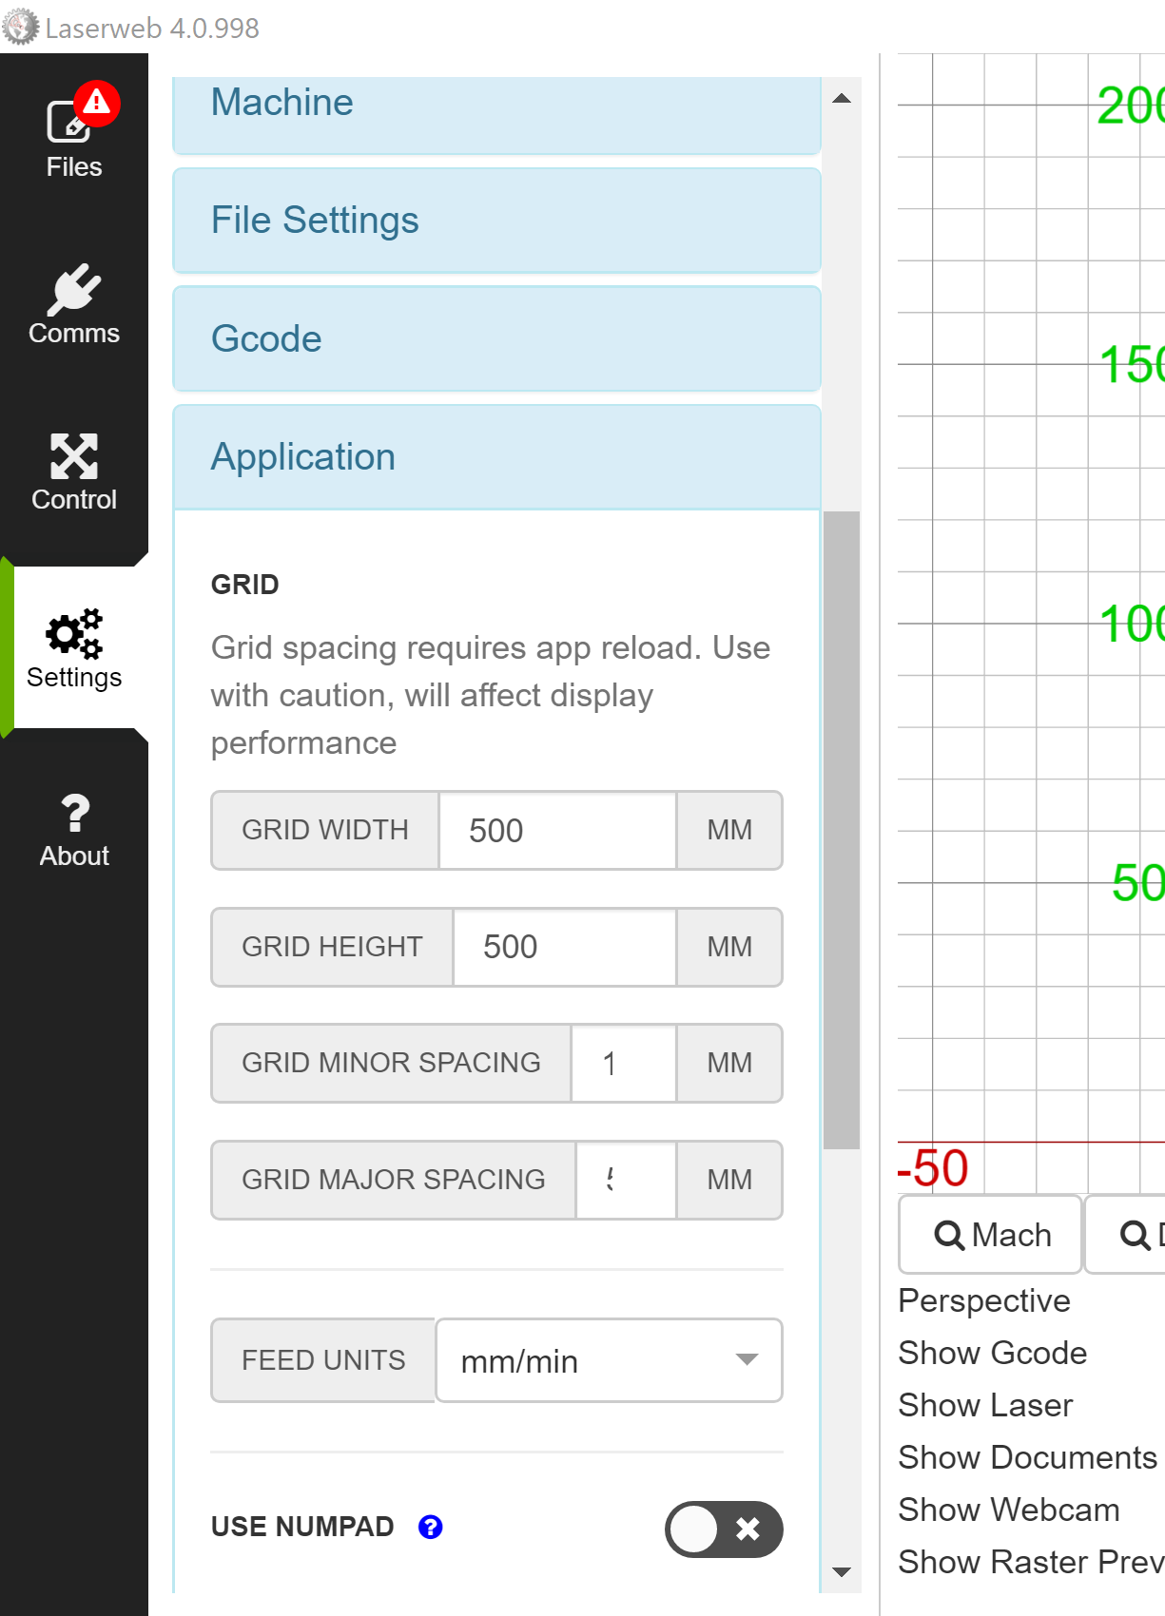Open the Feed Units dropdown

[609, 1360]
